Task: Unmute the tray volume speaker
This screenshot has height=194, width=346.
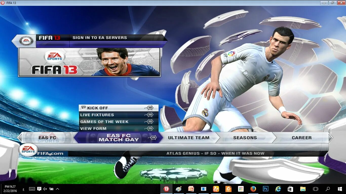Action: pos(45,189)
